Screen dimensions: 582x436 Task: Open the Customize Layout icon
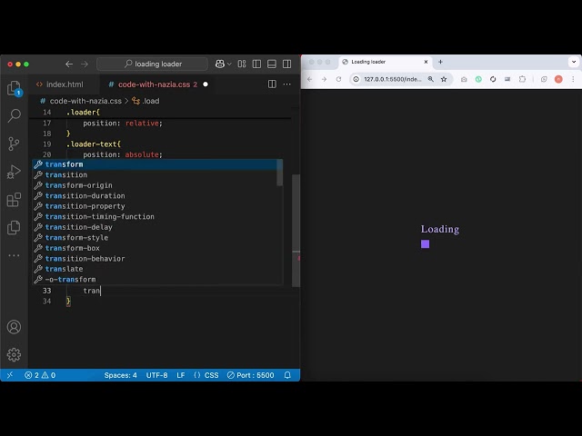(x=242, y=64)
